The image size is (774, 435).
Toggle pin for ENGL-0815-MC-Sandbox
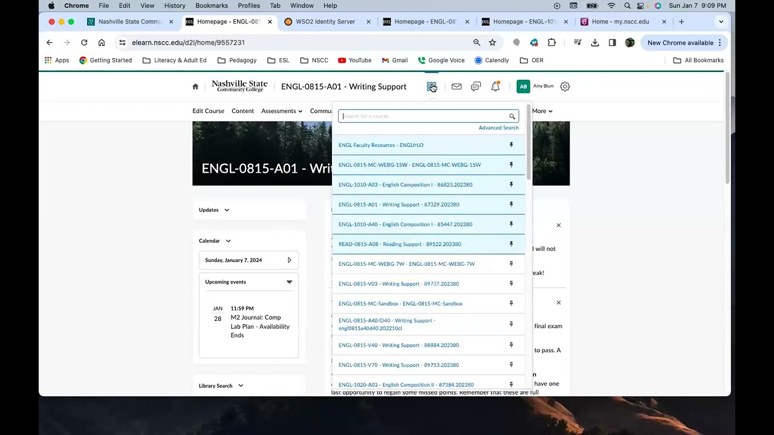pyautogui.click(x=511, y=303)
